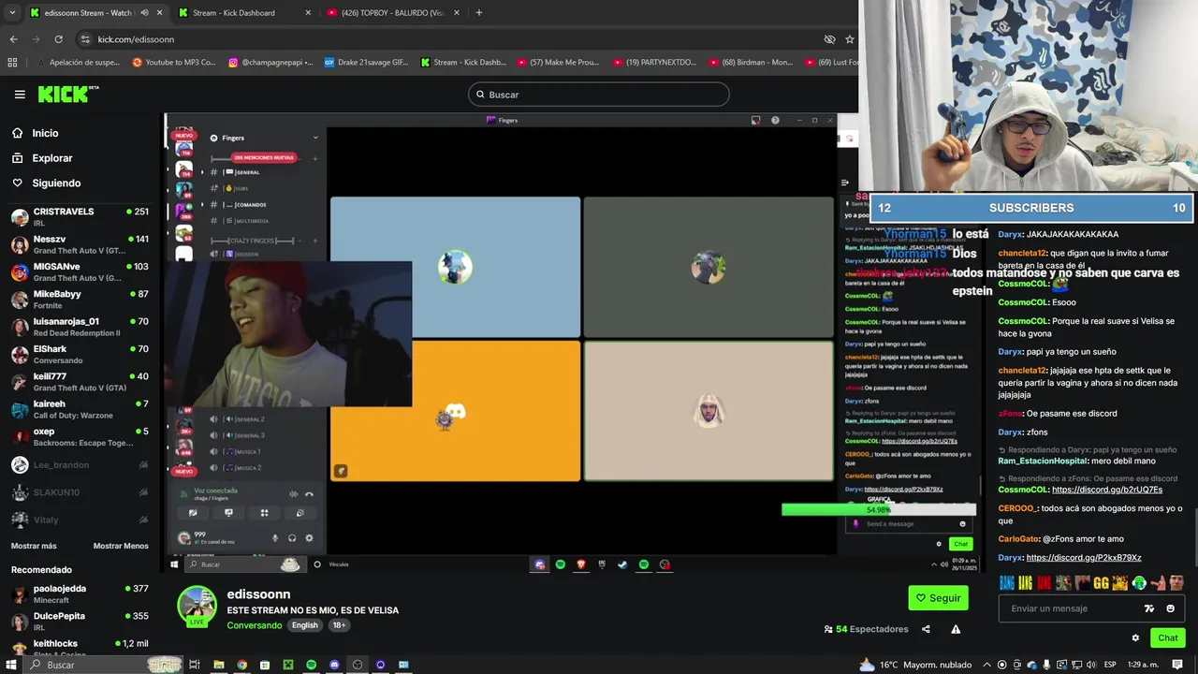This screenshot has height=674, width=1198.
Task: Click edissoonn's LIVE avatar
Action: 197,607
